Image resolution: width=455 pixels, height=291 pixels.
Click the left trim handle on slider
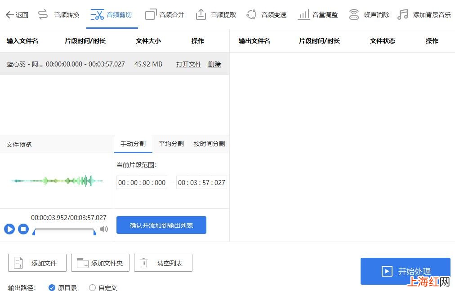pos(34,232)
